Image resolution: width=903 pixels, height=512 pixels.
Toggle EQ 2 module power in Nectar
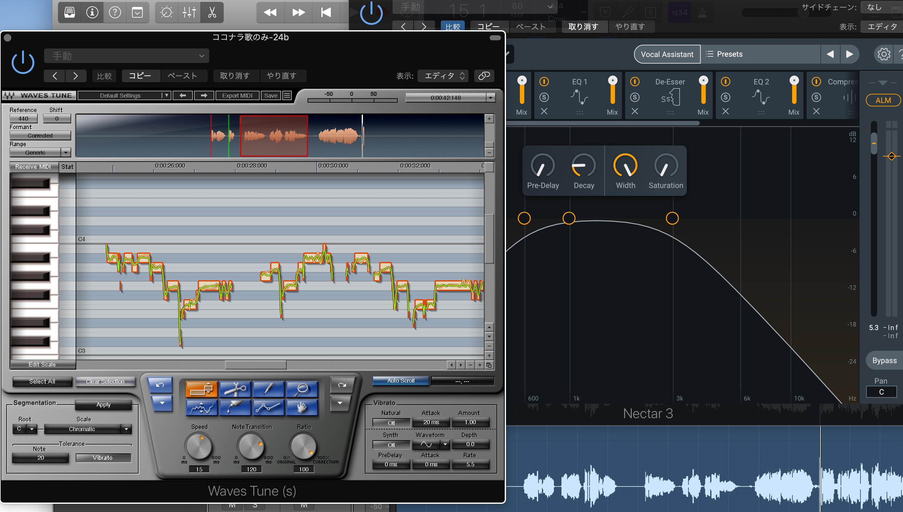click(x=725, y=82)
